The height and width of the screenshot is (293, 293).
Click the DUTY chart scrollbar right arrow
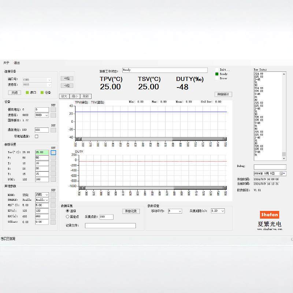tap(225, 188)
